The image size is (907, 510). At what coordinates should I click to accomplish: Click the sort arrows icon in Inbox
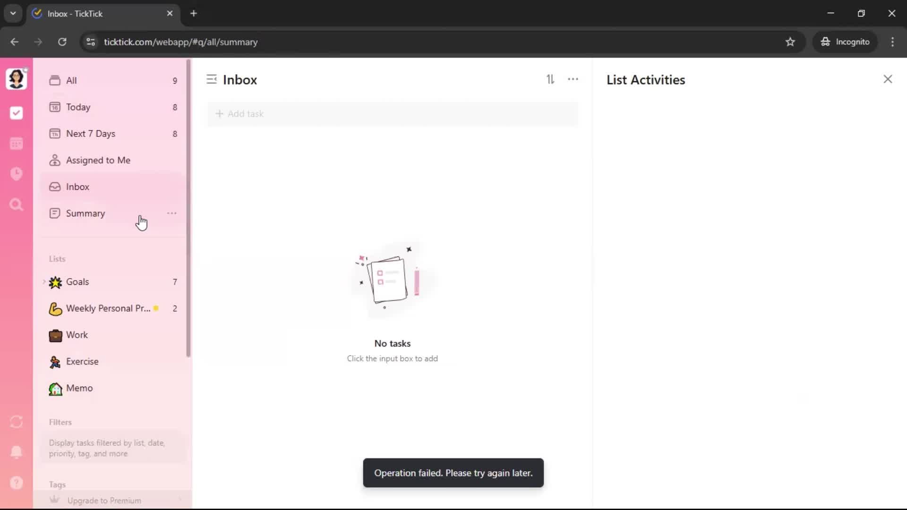[x=550, y=79]
